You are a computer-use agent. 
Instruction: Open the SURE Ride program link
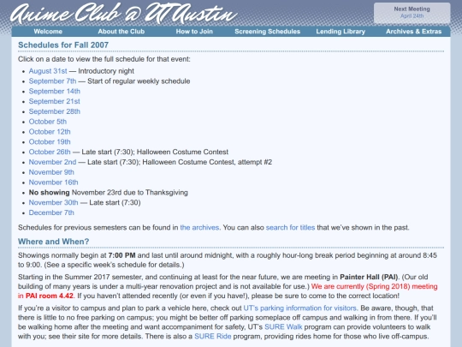(213, 337)
